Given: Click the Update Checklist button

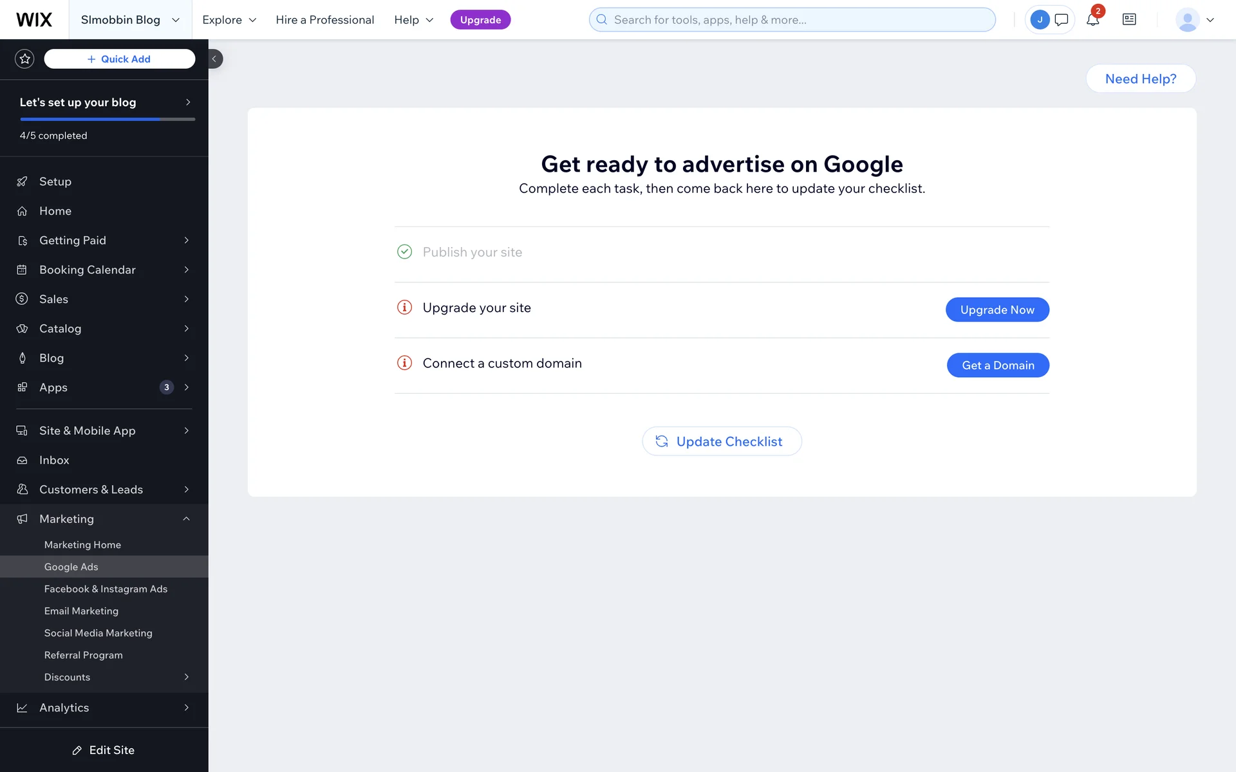Looking at the screenshot, I should (722, 441).
